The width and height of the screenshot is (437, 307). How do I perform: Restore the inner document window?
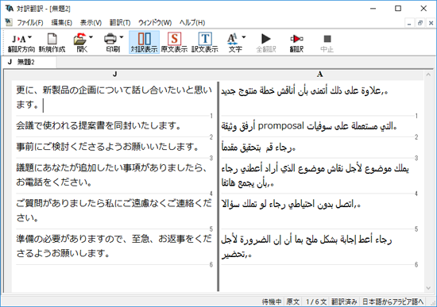pos(420,23)
